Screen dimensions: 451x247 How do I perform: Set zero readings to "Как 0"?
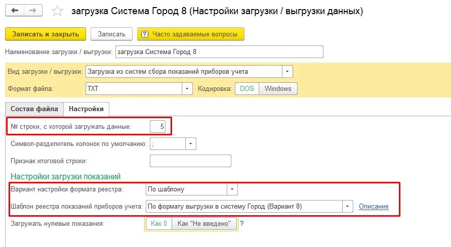coord(158,223)
